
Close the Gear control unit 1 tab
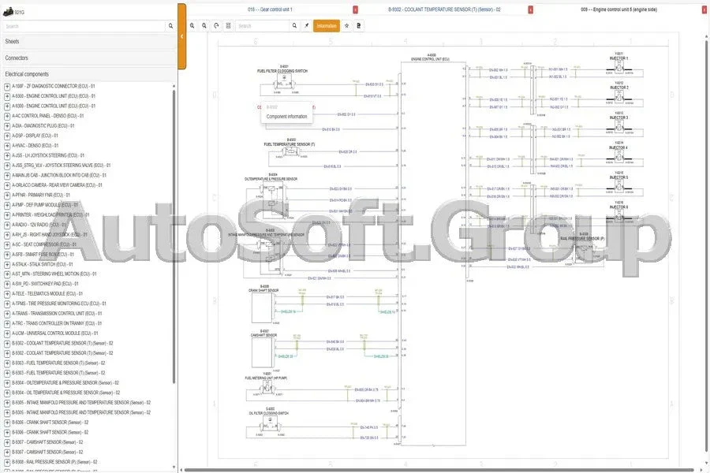click(355, 9)
